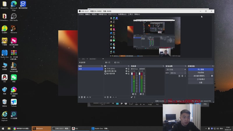This screenshot has width=233, height=131.
Task: Open the 编辑(E) menu
Action: coord(88,14)
